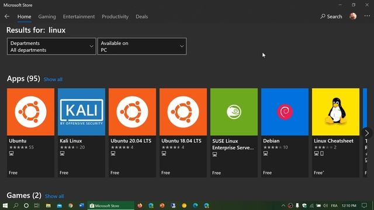This screenshot has height=210, width=374.
Task: Select the Debian swirl icon tile
Action: [285, 111]
